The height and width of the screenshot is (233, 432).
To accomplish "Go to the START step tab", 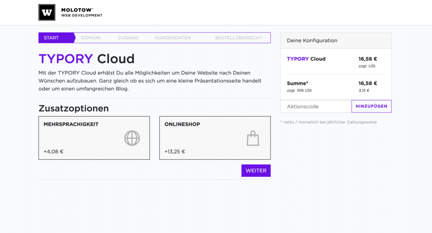I will pos(51,38).
